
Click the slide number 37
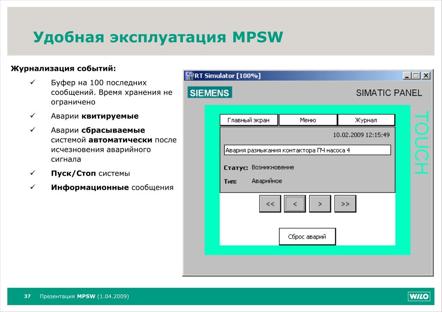[27, 296]
